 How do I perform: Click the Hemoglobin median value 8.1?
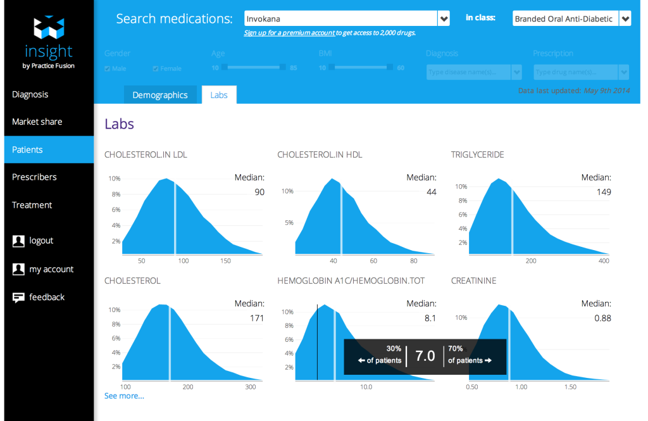[x=430, y=318]
